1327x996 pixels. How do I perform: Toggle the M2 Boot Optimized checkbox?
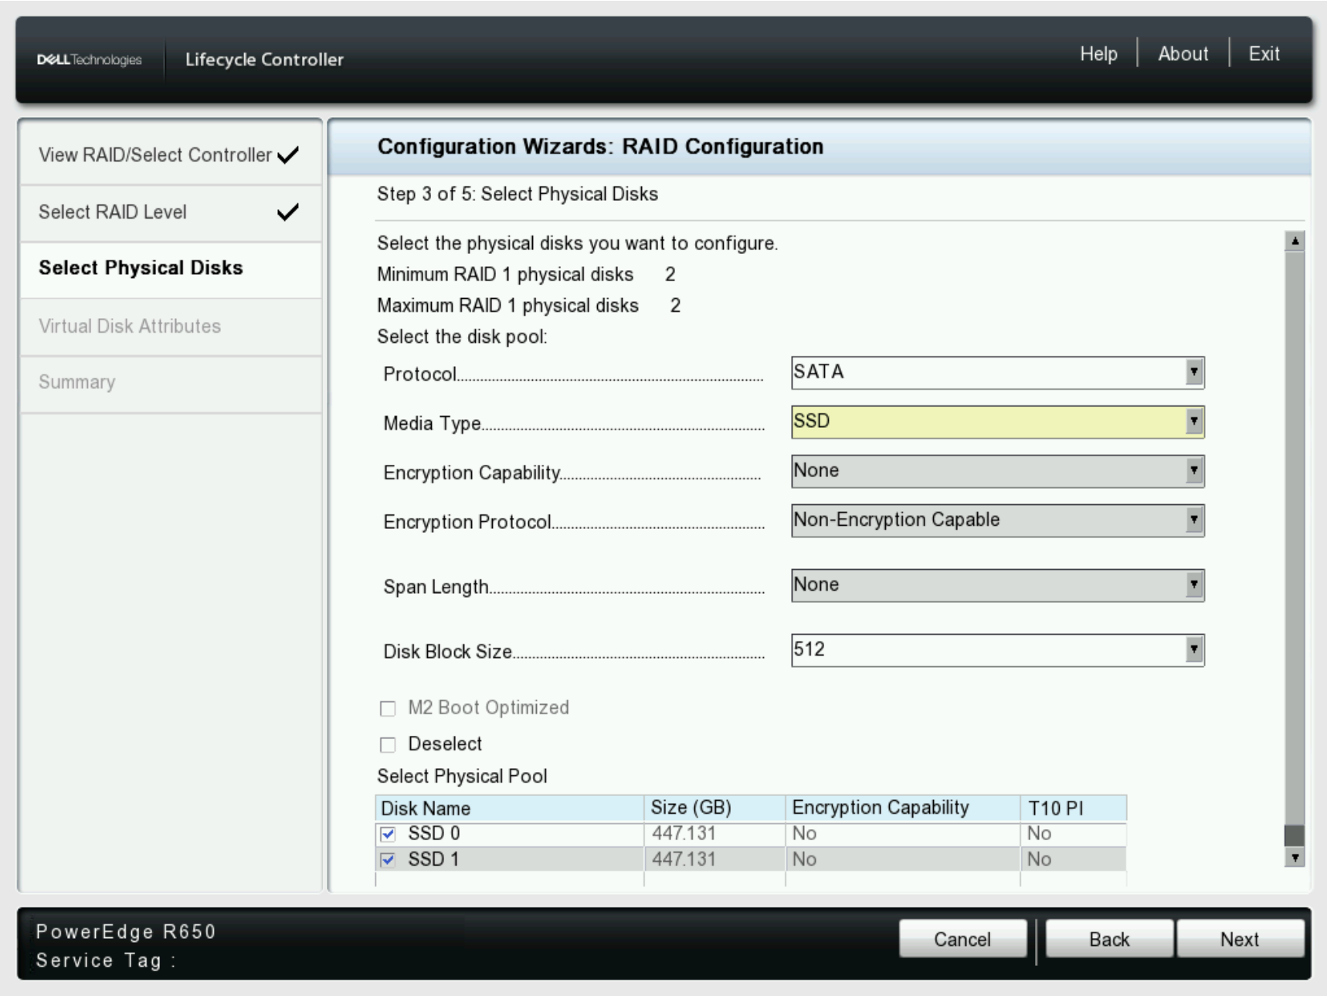388,708
